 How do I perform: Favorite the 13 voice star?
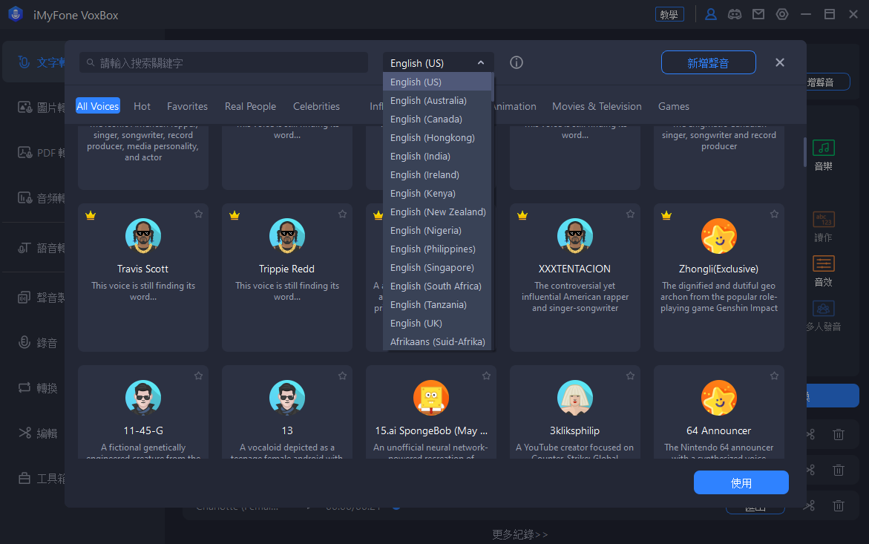[343, 376]
